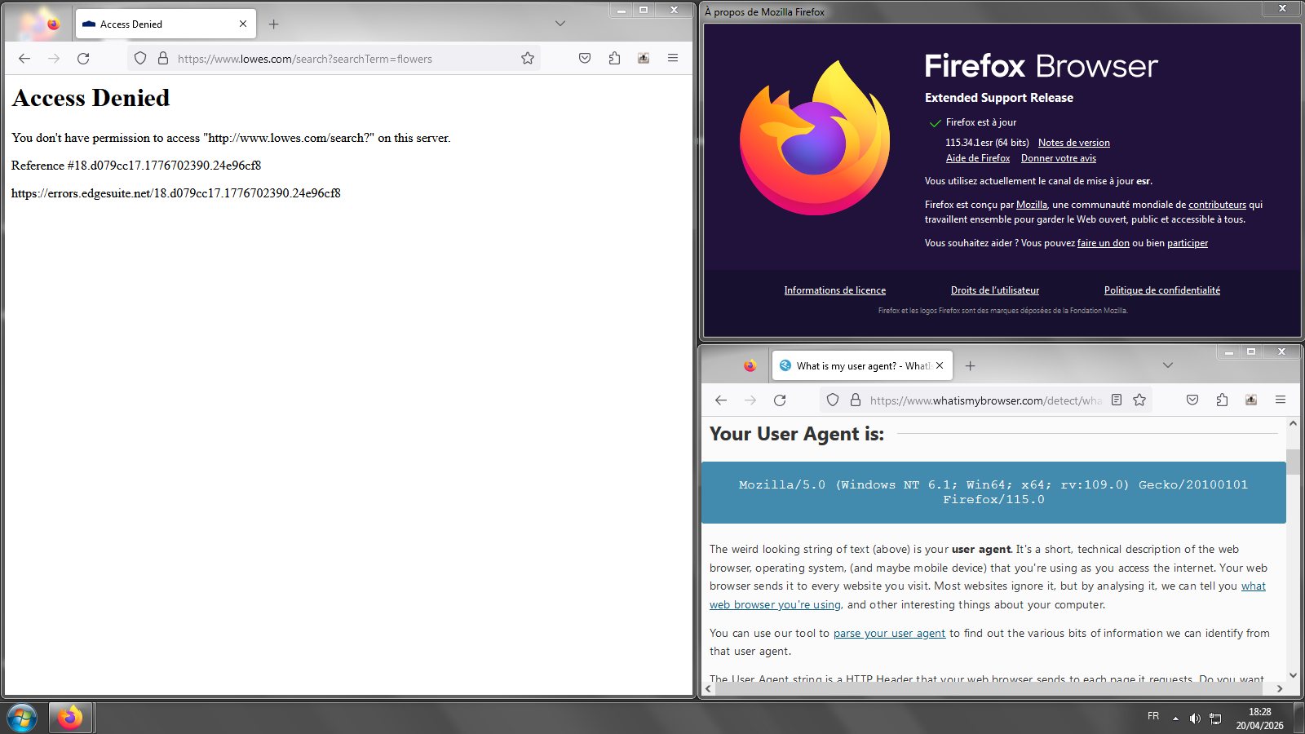View site security padlock for lowes.com

163,59
